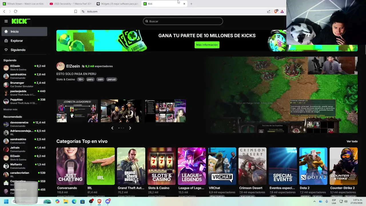Open Windows Start menu
This screenshot has height=206, width=366.
pos(6,201)
